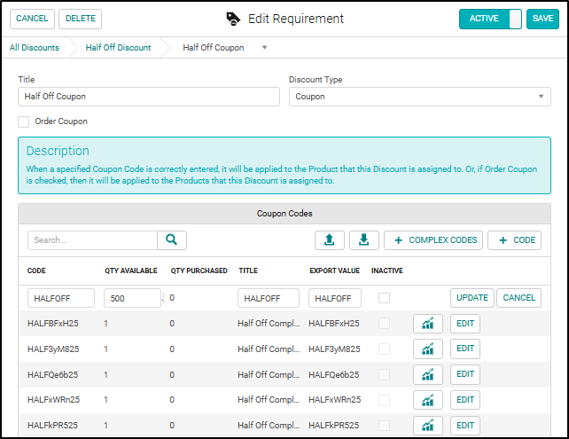Image resolution: width=569 pixels, height=439 pixels.
Task: Edit the HALFkPR525 code row
Action: 465,426
